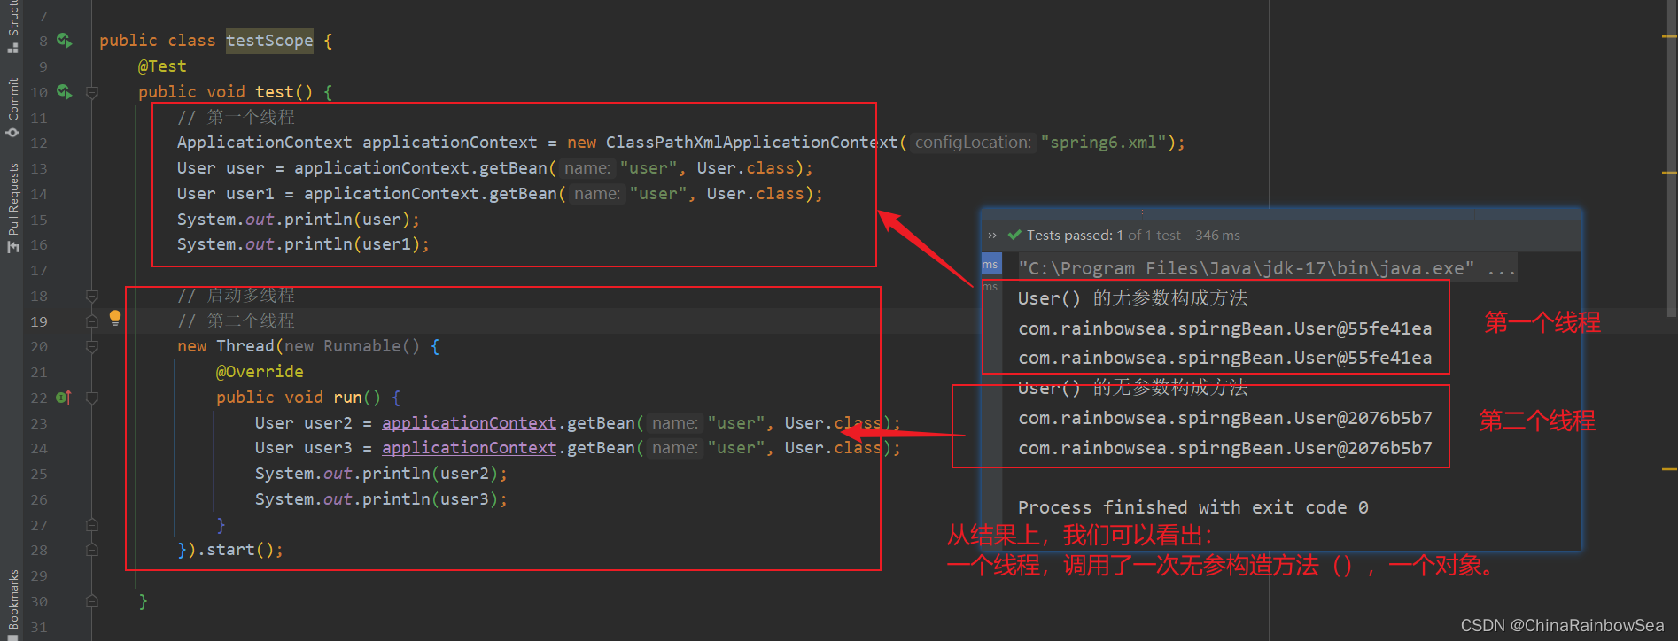
Task: Click the testScope class name
Action: [269, 41]
